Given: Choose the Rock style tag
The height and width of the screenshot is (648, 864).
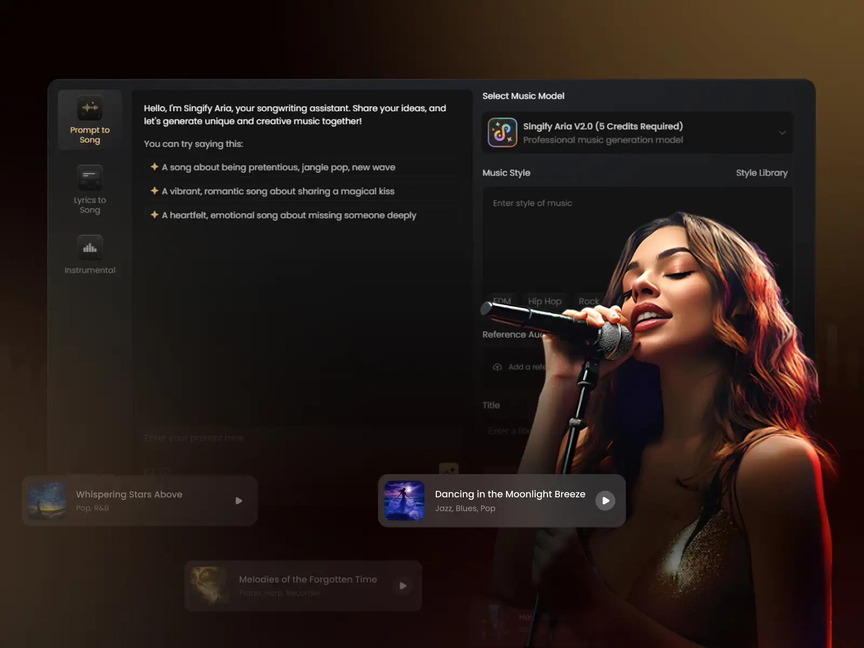Looking at the screenshot, I should [589, 301].
